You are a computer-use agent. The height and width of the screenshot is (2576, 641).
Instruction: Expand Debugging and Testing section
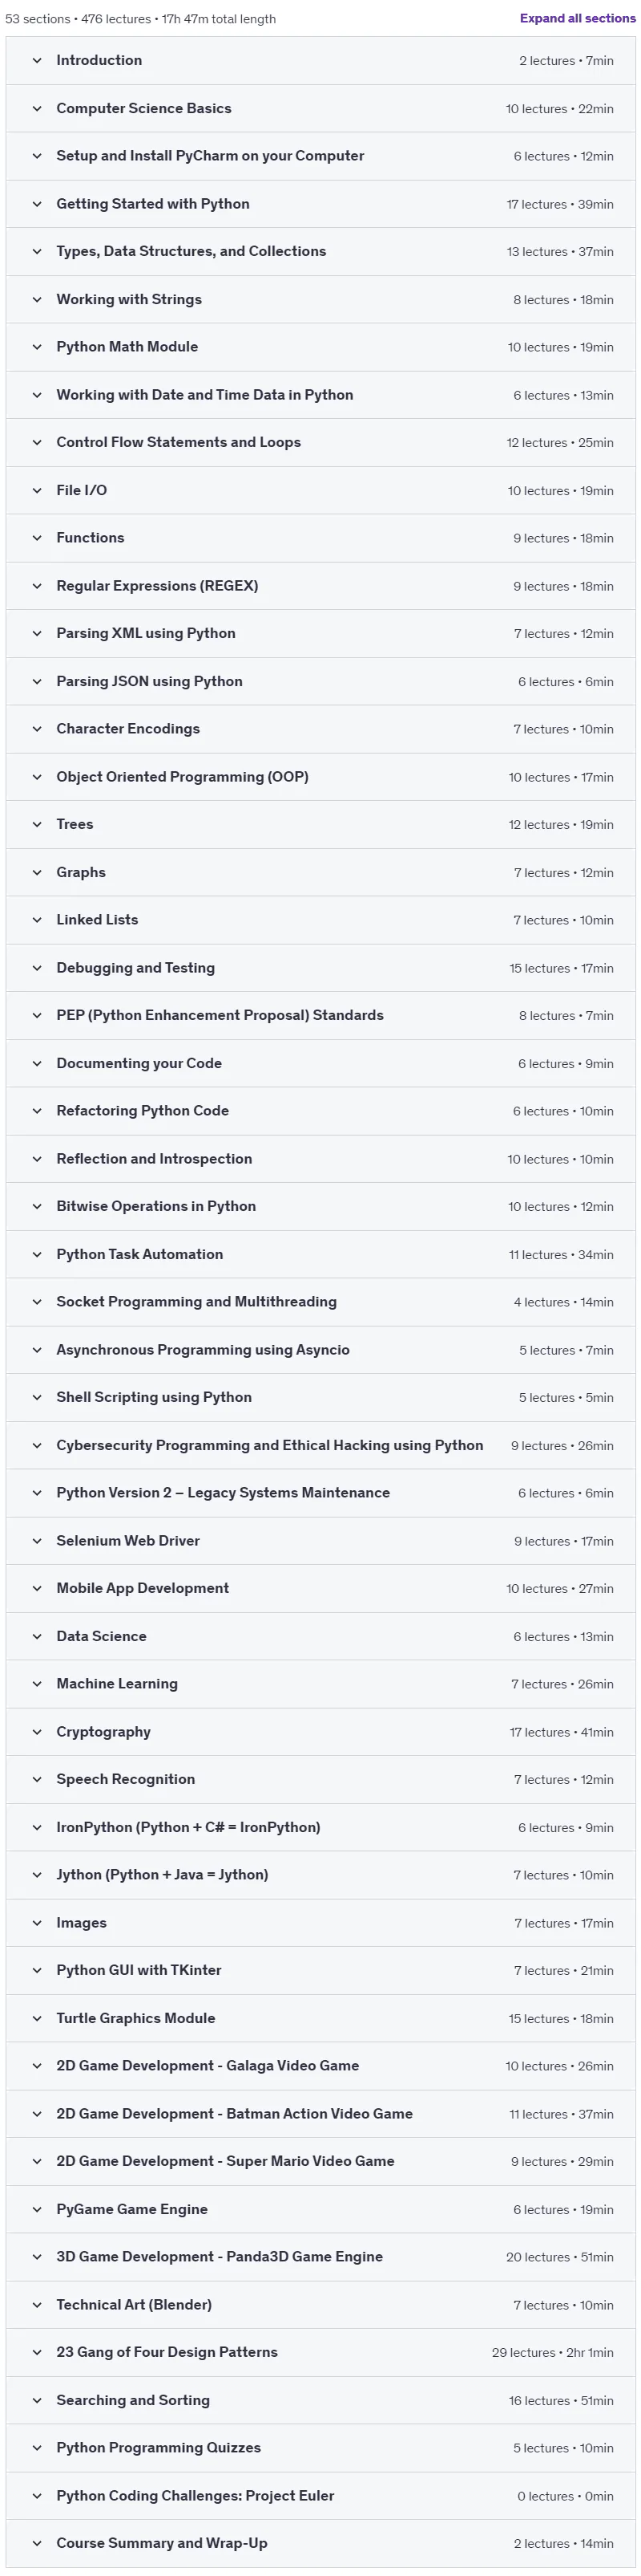320,968
